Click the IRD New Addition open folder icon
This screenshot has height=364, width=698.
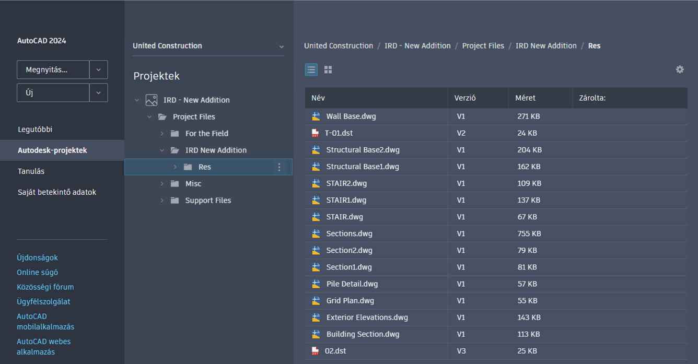[x=175, y=150]
